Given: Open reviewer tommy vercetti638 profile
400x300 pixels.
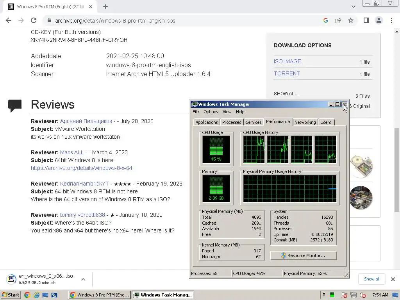Looking at the screenshot, I should click(82, 215).
